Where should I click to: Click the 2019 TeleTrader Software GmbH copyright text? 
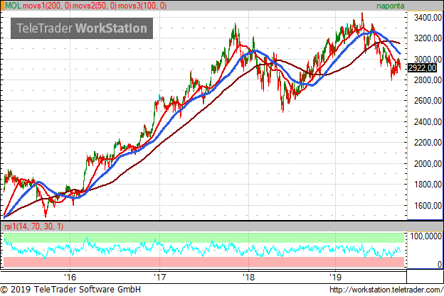(70, 290)
